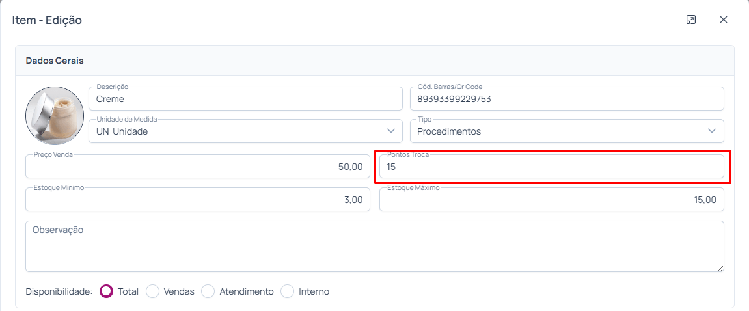Click the chevron arrow in the Tipo field

pos(712,131)
